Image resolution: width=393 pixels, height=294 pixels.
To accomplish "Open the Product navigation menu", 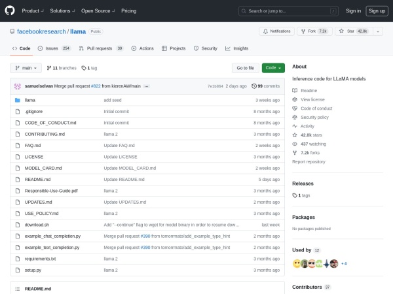I will coord(32,10).
